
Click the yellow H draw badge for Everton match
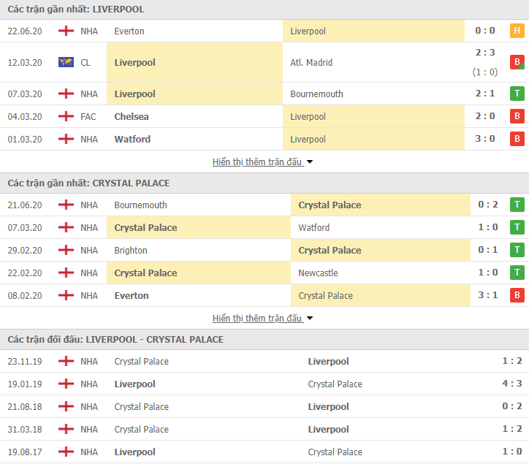(517, 31)
